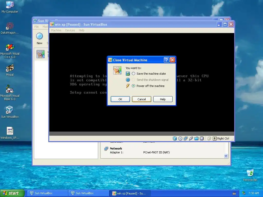Cancel the Close Virtual Machine dialog
Screen dimensions: 263x197
pyautogui.click(x=142, y=99)
